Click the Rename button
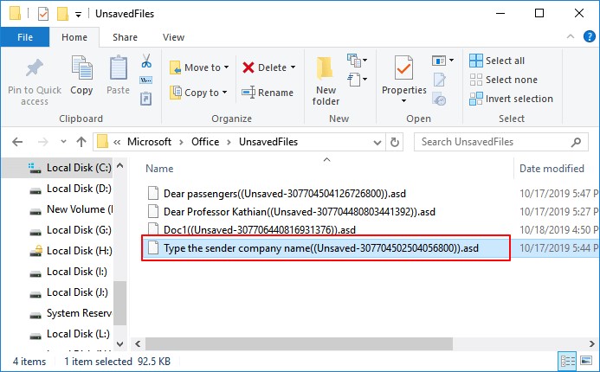Screen dimensions: 600x372 [267, 93]
